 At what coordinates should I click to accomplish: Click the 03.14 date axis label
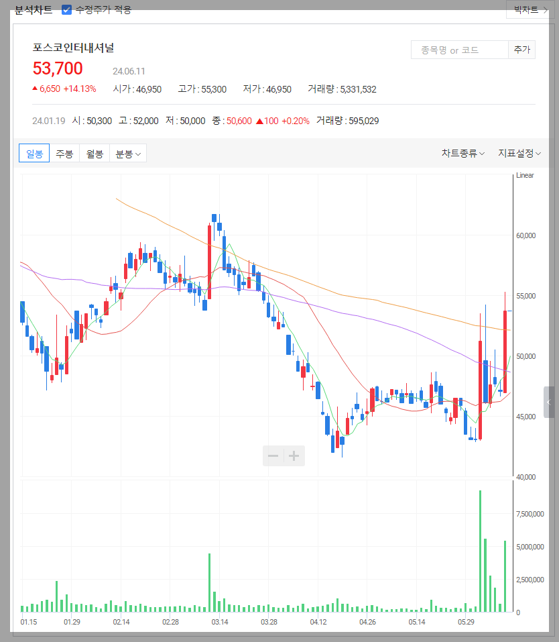pyautogui.click(x=220, y=622)
